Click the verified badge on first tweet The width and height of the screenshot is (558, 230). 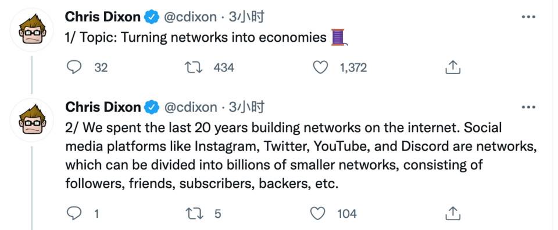[x=152, y=17]
